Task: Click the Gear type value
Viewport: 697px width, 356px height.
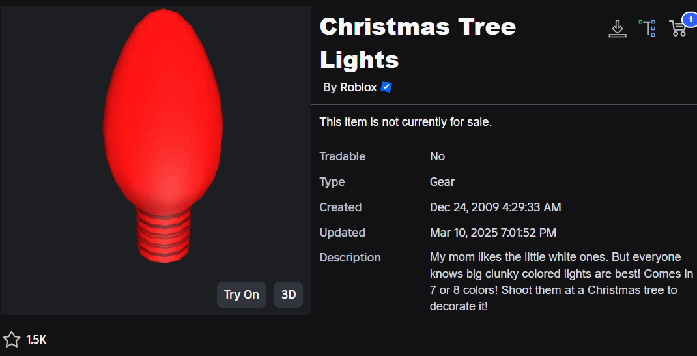Action: 442,182
